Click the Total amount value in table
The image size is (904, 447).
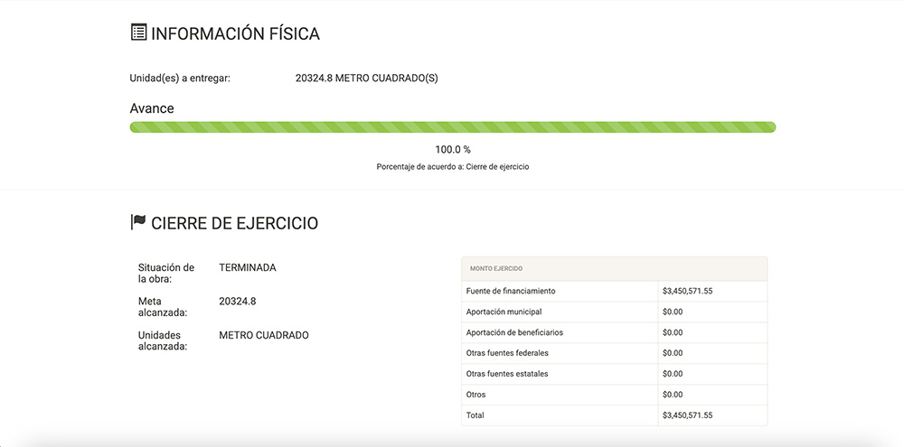tap(687, 415)
